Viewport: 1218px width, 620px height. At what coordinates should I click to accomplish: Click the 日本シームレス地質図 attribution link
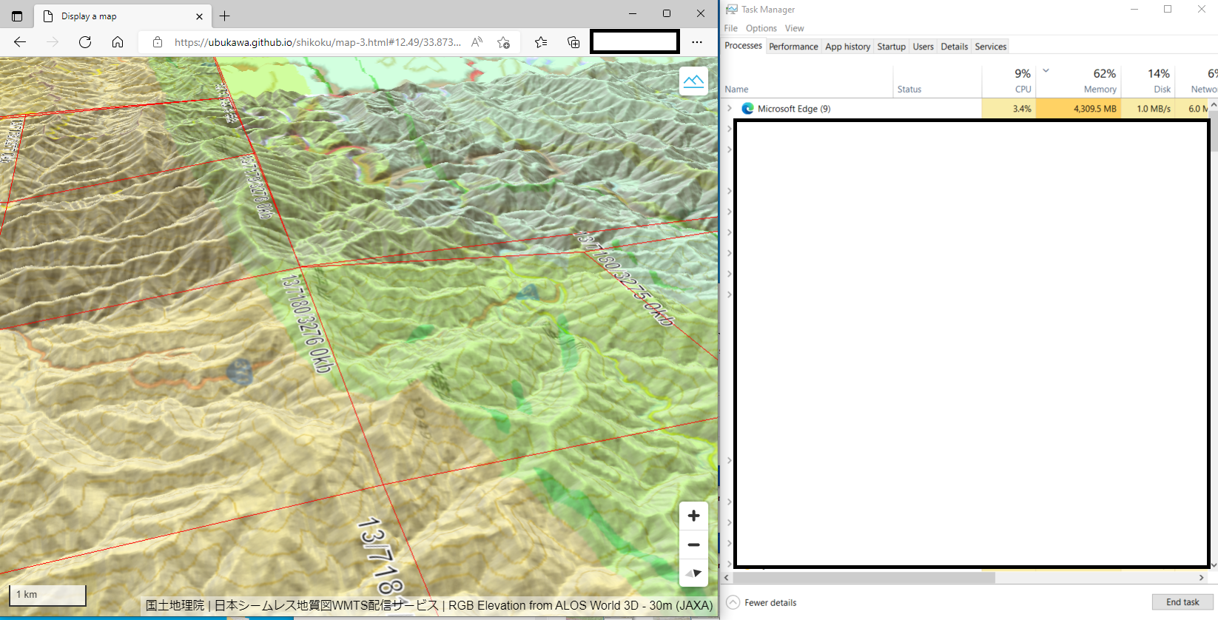click(326, 605)
